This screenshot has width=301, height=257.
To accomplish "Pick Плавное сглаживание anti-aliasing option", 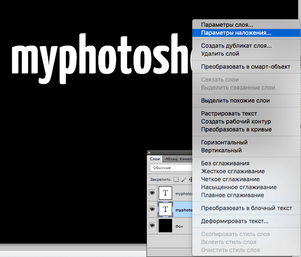I will 232,195.
